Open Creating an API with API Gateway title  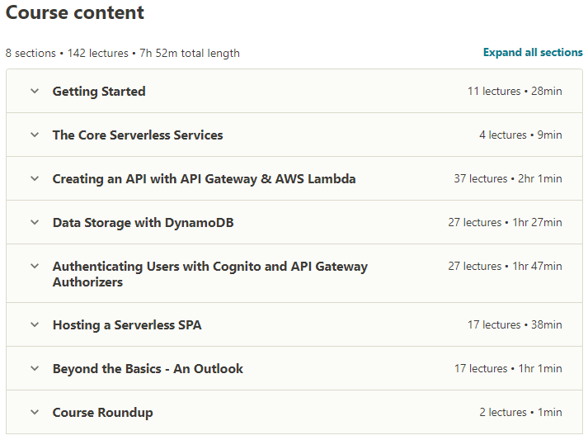(204, 178)
